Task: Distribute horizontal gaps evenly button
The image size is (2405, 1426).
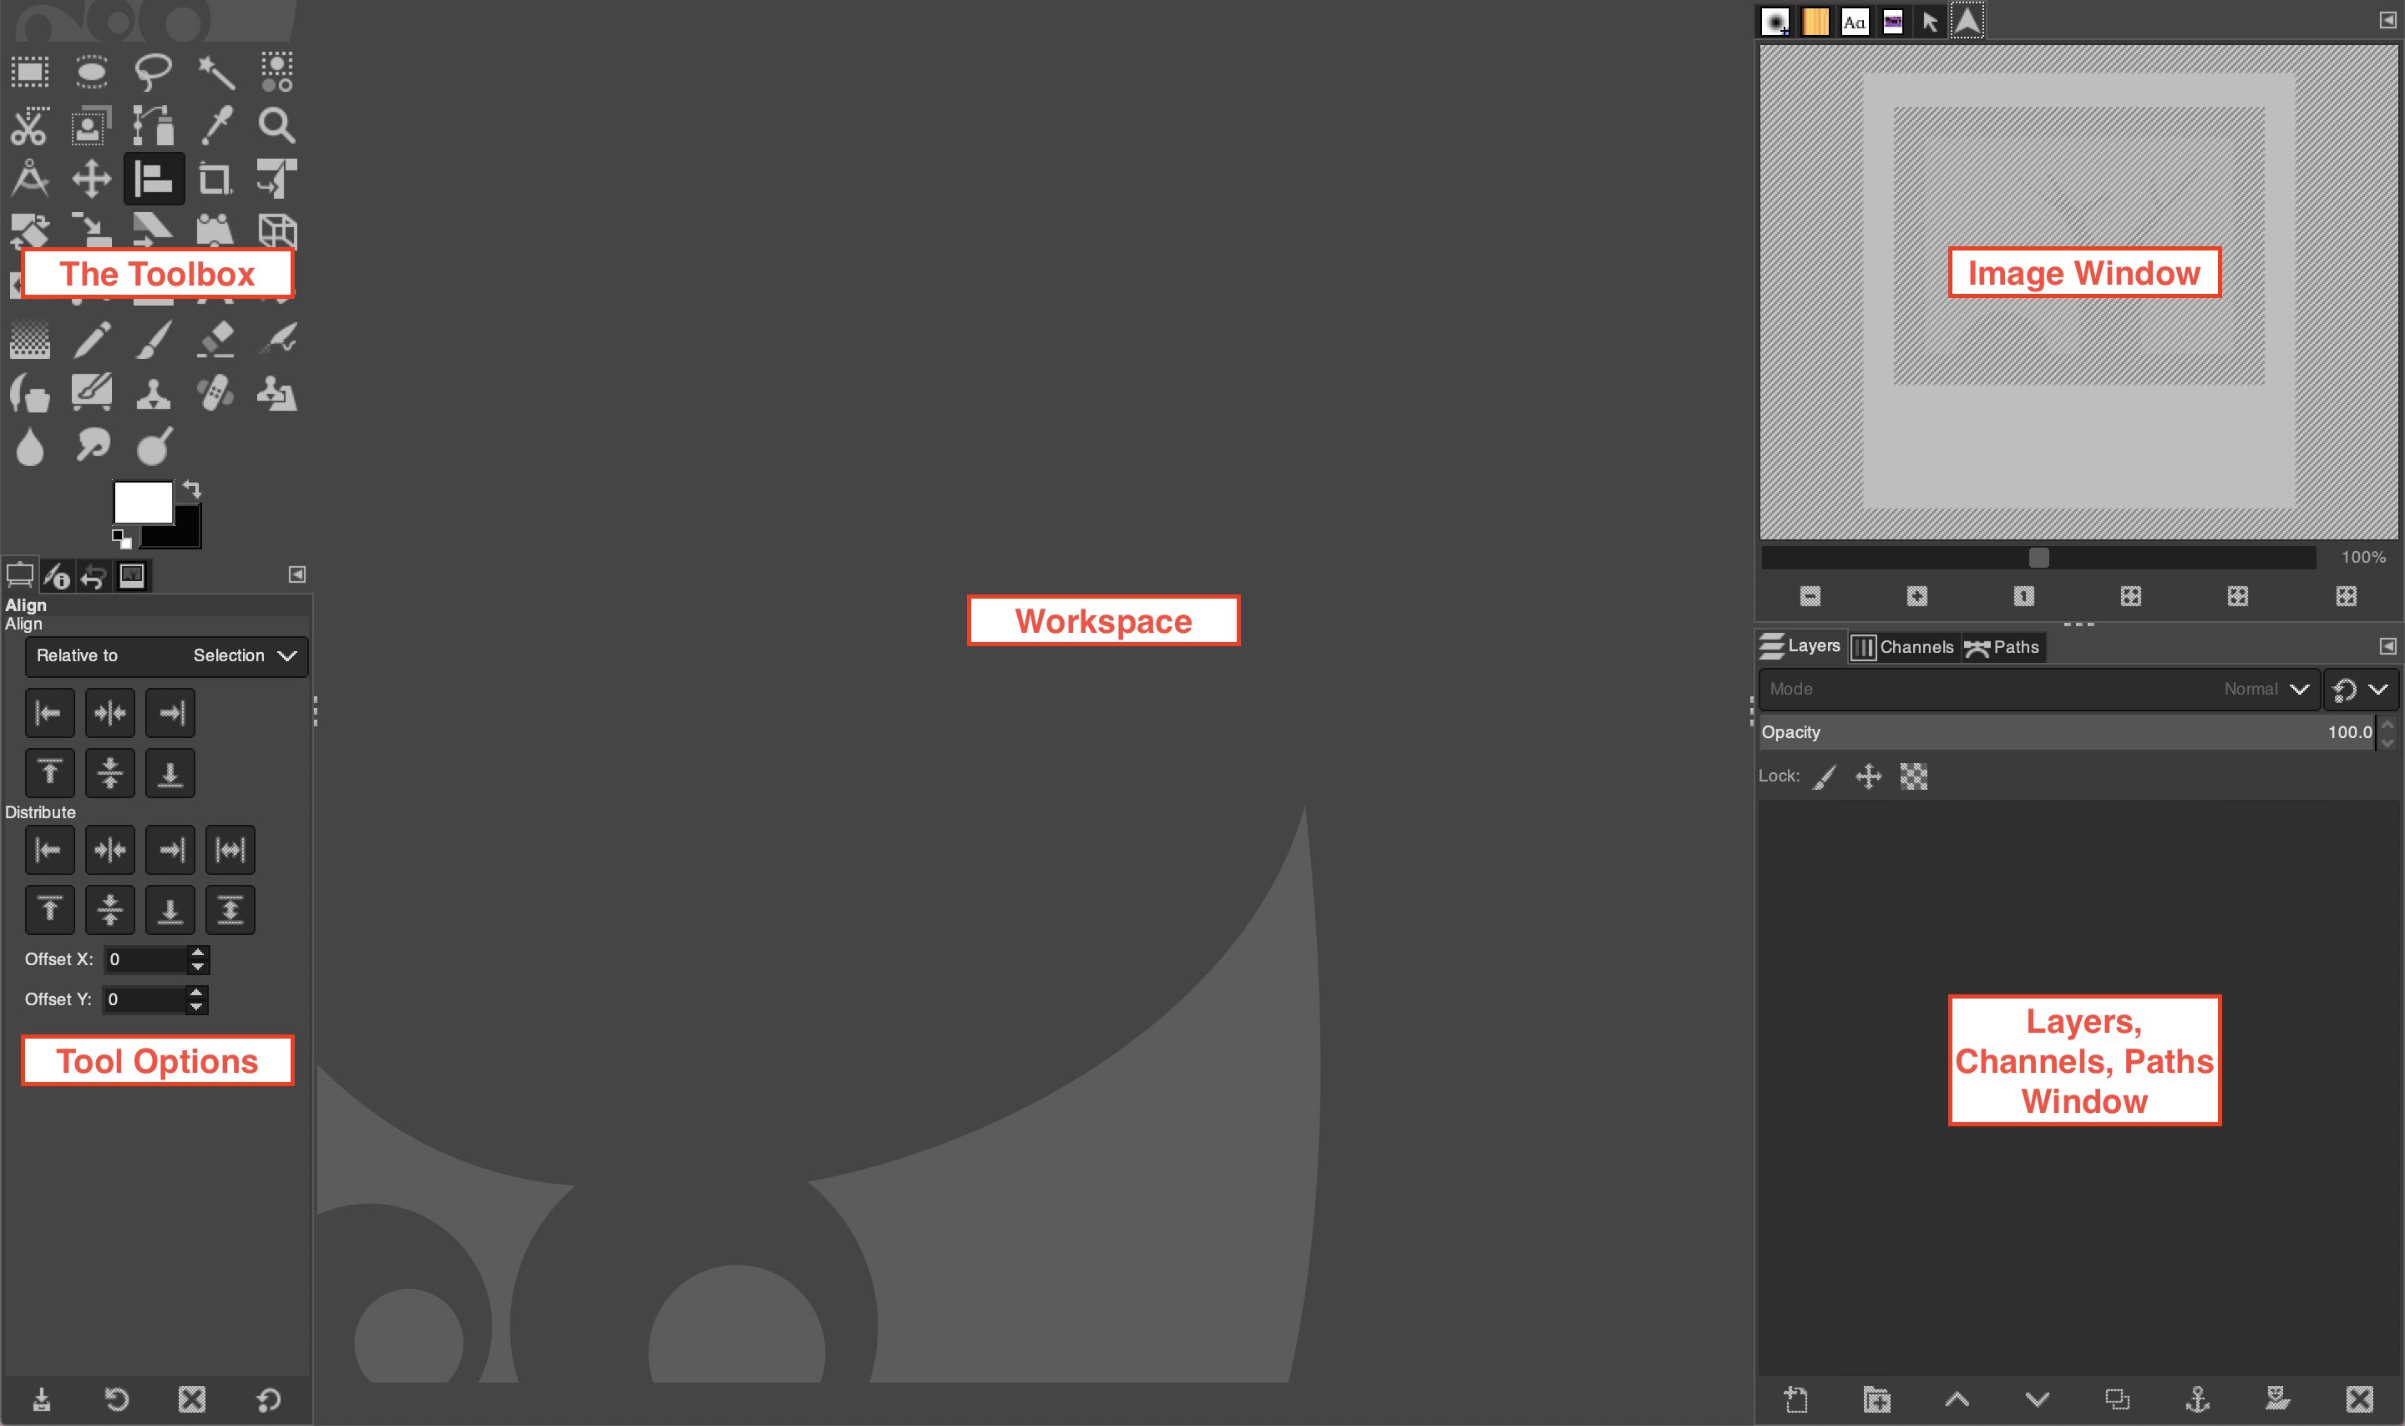Action: (230, 851)
